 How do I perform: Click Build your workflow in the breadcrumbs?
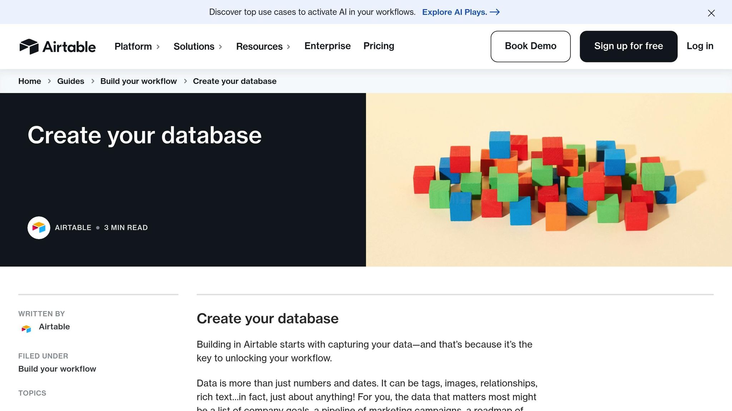pyautogui.click(x=138, y=81)
